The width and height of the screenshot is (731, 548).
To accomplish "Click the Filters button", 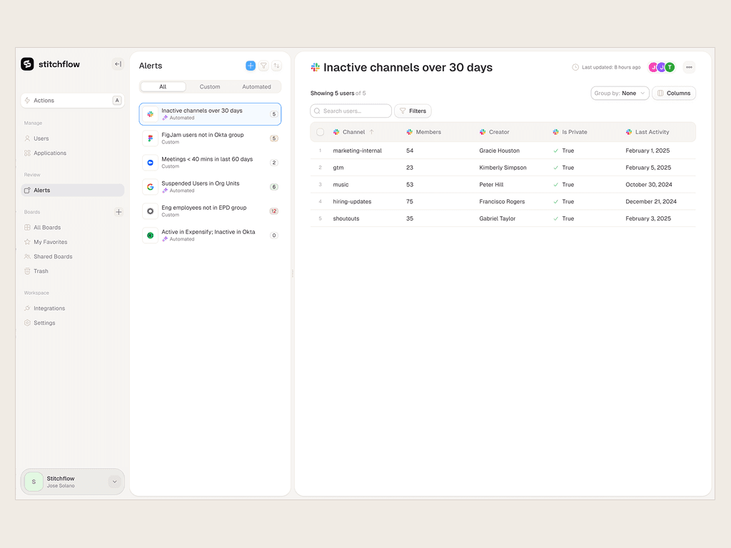I will coord(413,111).
